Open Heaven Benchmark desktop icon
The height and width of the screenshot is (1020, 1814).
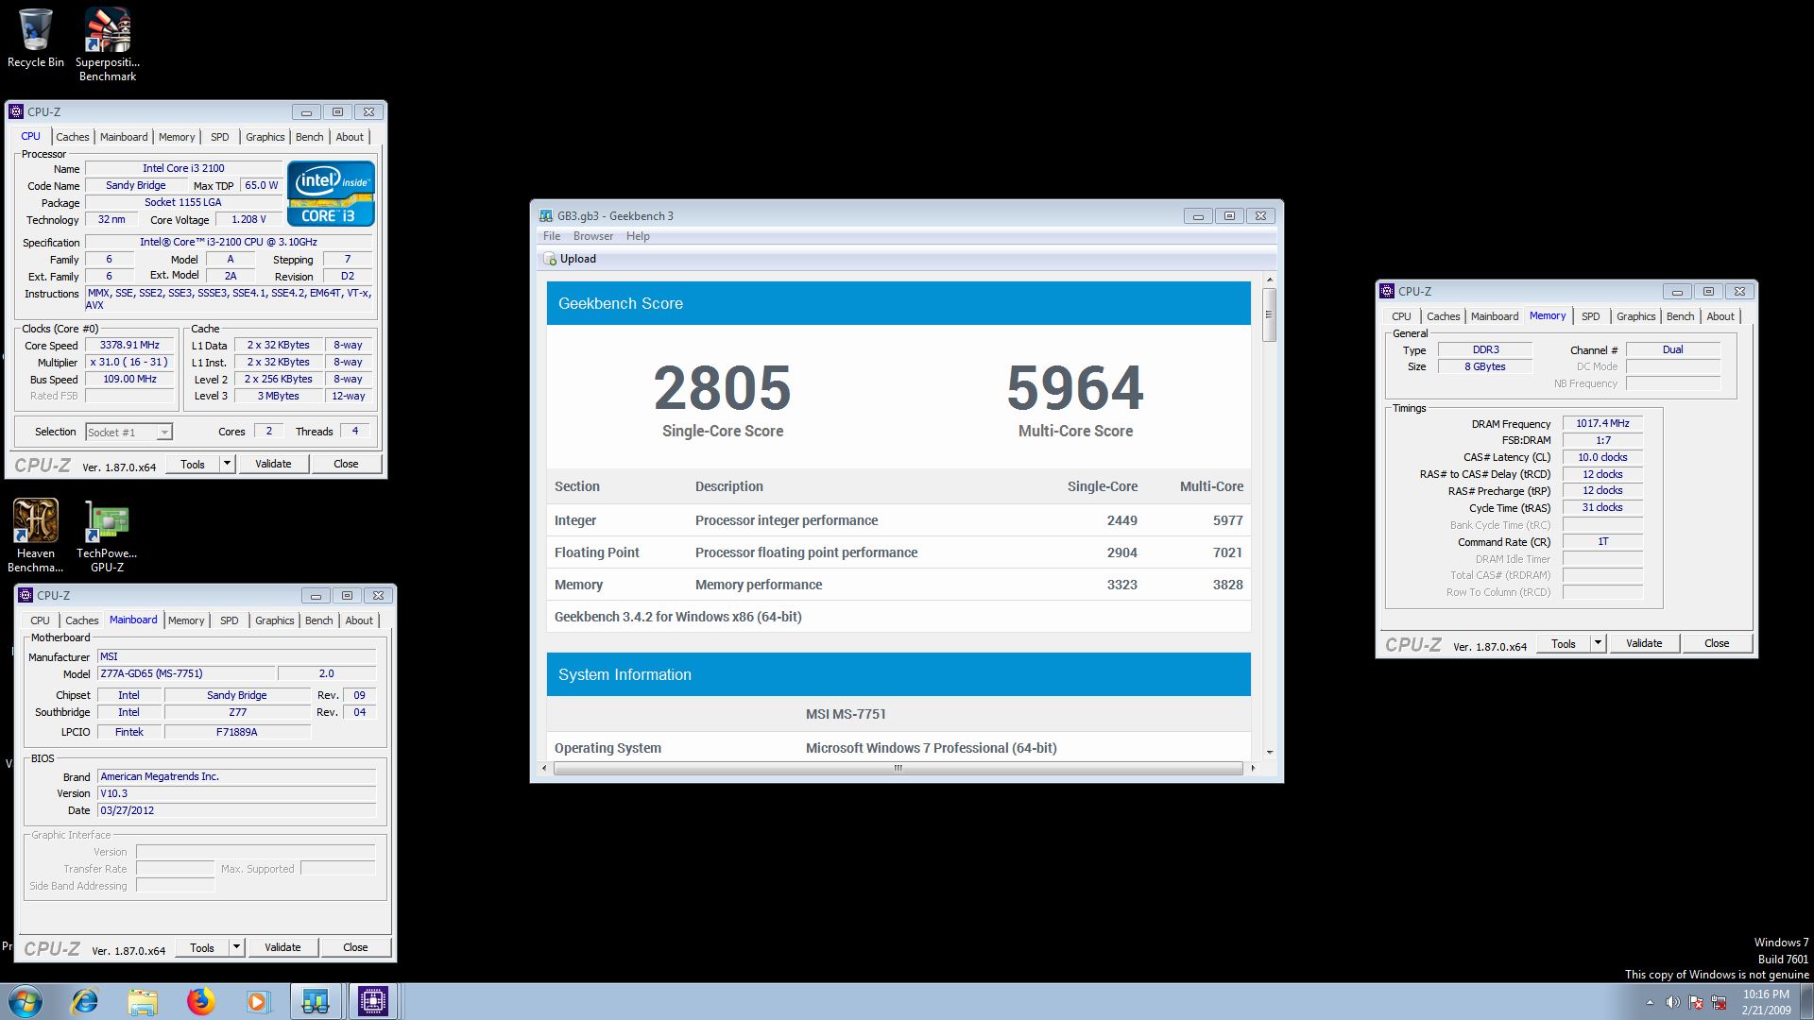point(36,535)
